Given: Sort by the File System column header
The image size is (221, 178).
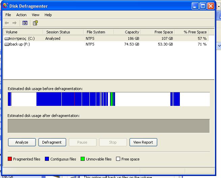Looking at the screenshot, I should click(x=99, y=32).
